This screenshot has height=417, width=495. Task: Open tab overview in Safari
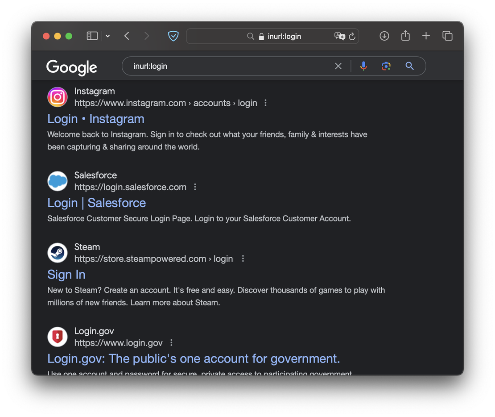pos(447,36)
